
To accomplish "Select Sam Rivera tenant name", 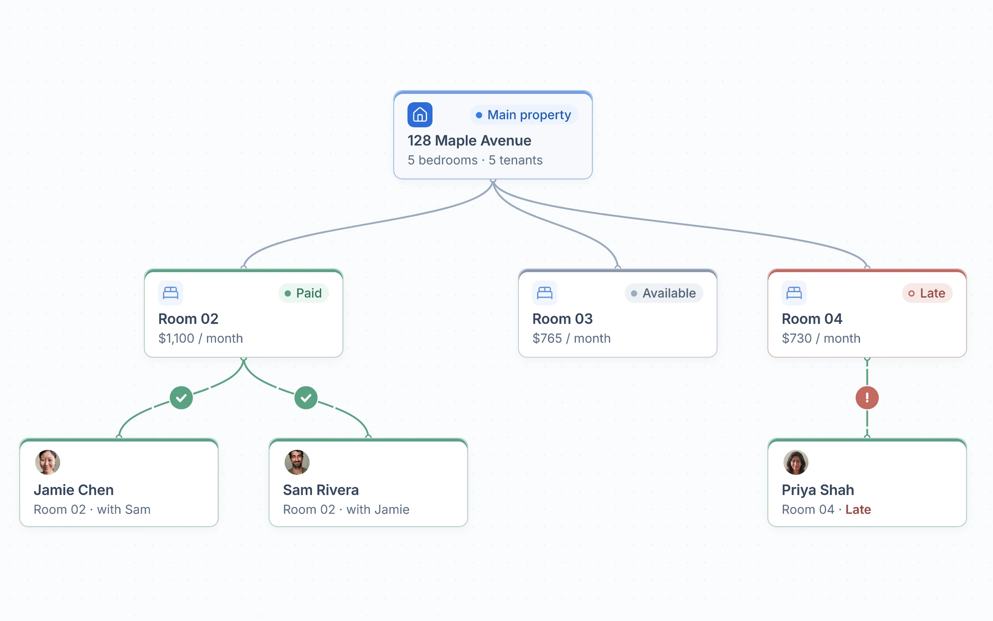I will pos(321,490).
